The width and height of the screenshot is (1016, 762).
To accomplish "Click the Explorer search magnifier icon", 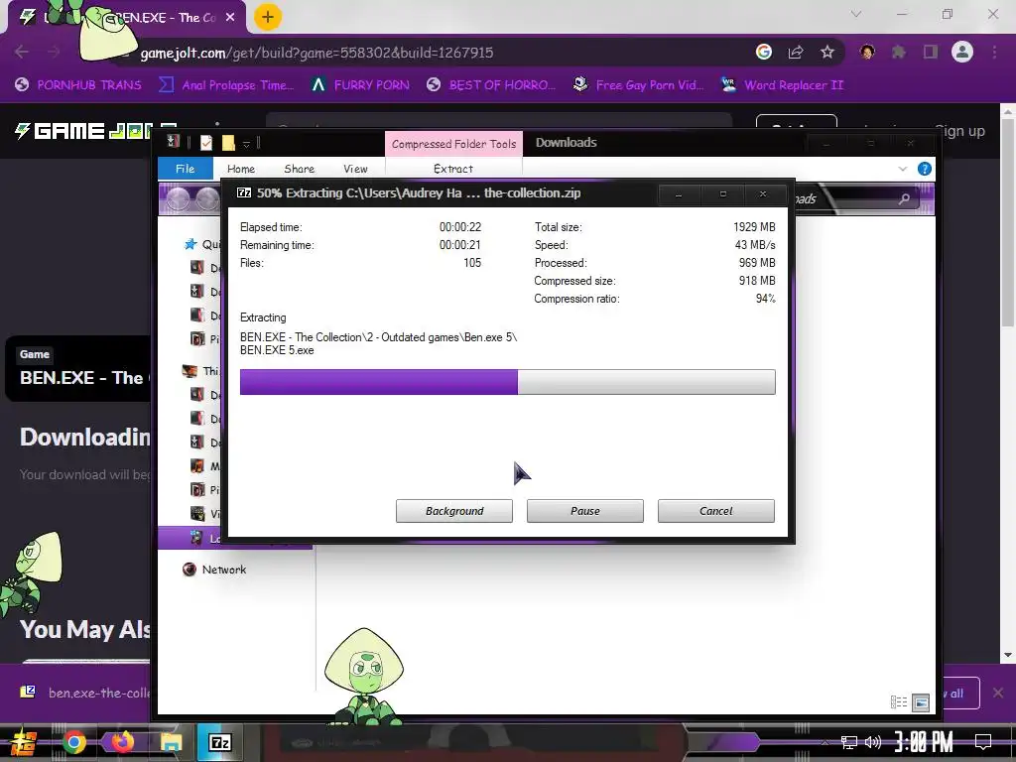I will (x=905, y=198).
